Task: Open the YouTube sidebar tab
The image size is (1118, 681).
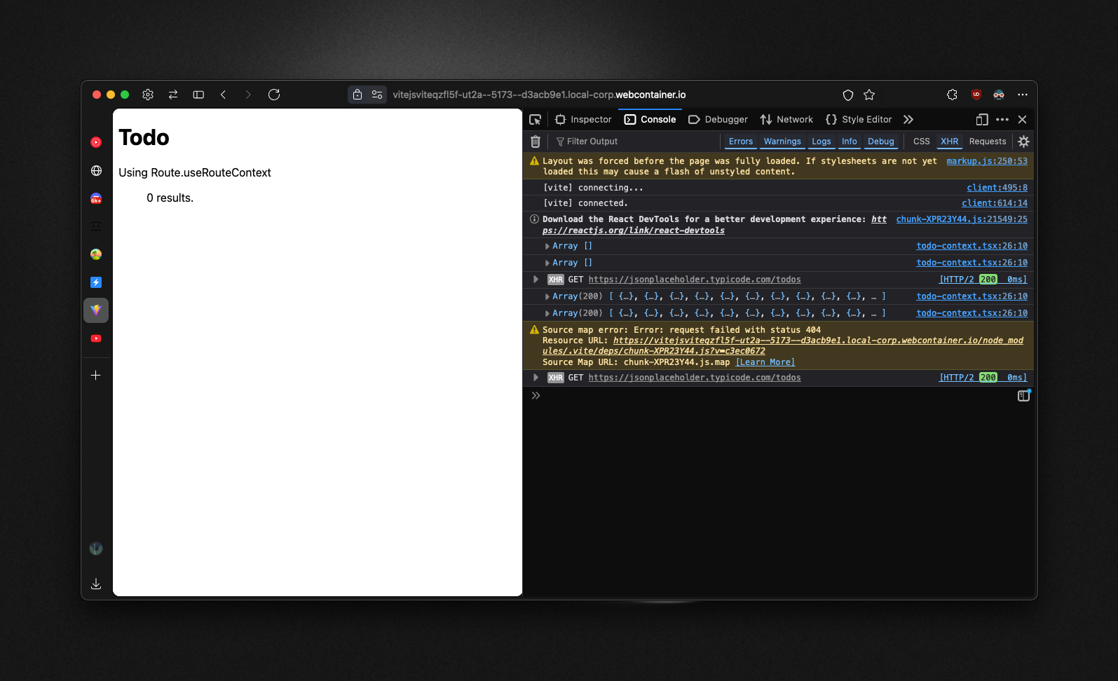Action: pyautogui.click(x=96, y=338)
